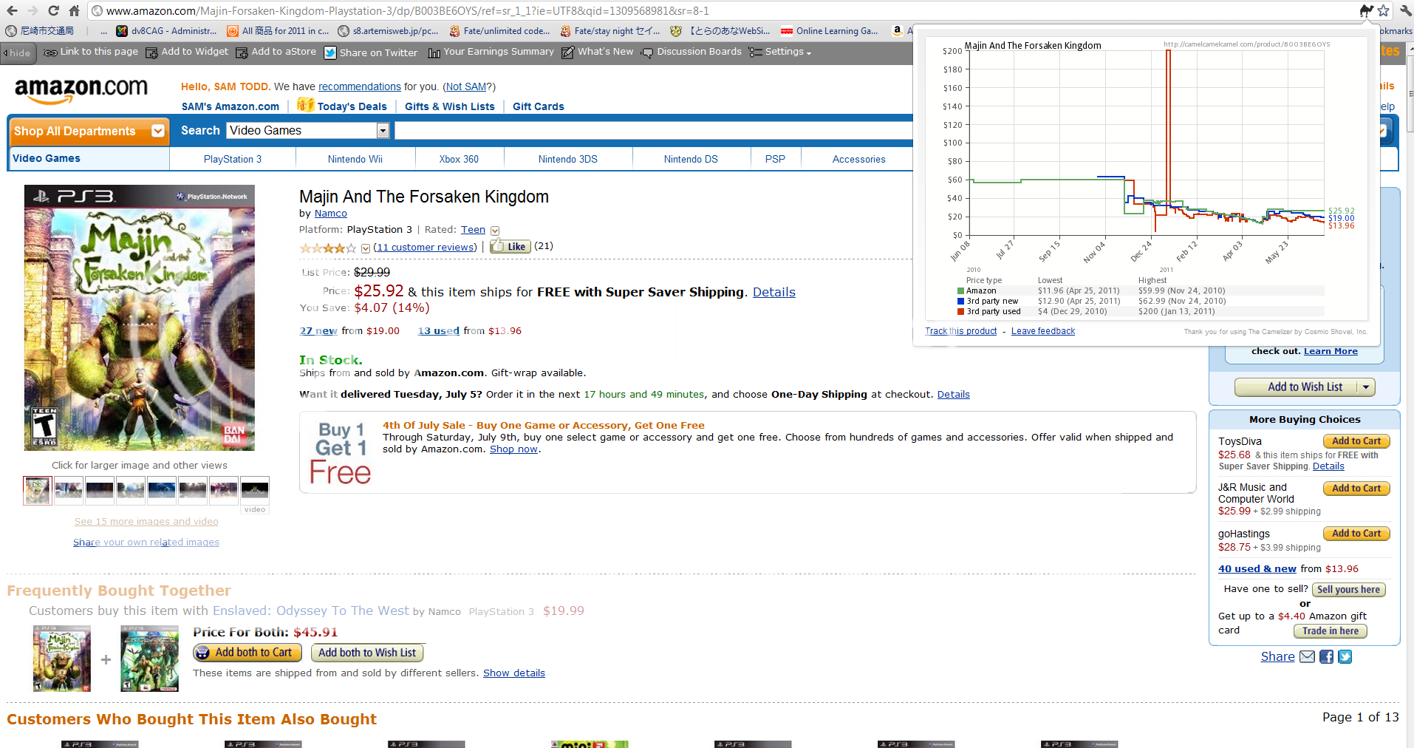Screen dimensions: 1414x748
Task: Expand the Settings dropdown in associates bar
Action: tap(780, 52)
